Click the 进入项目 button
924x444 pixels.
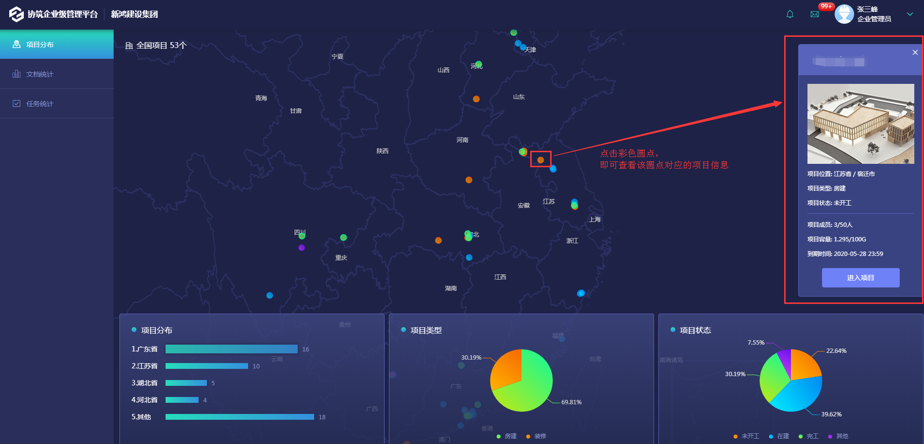tap(860, 278)
